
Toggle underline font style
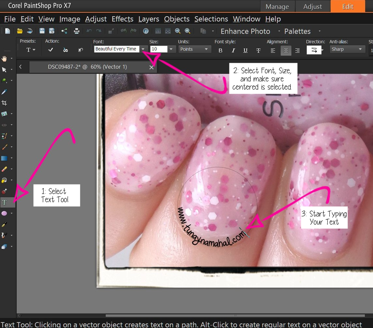coord(245,50)
